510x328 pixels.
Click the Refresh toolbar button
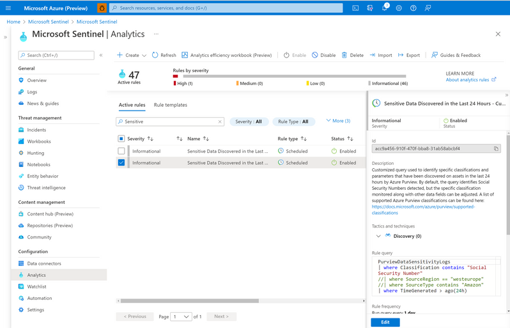164,55
